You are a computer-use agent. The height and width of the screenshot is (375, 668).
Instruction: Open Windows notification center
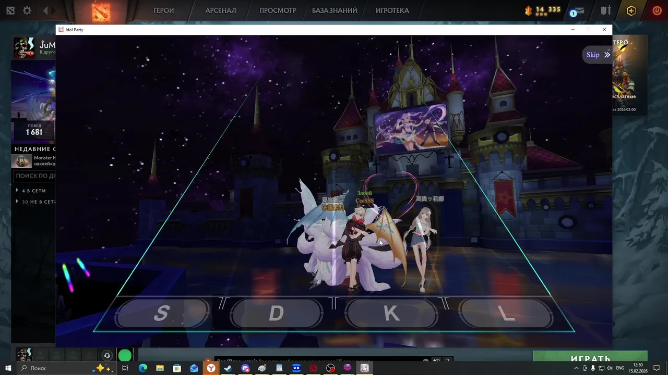657,368
